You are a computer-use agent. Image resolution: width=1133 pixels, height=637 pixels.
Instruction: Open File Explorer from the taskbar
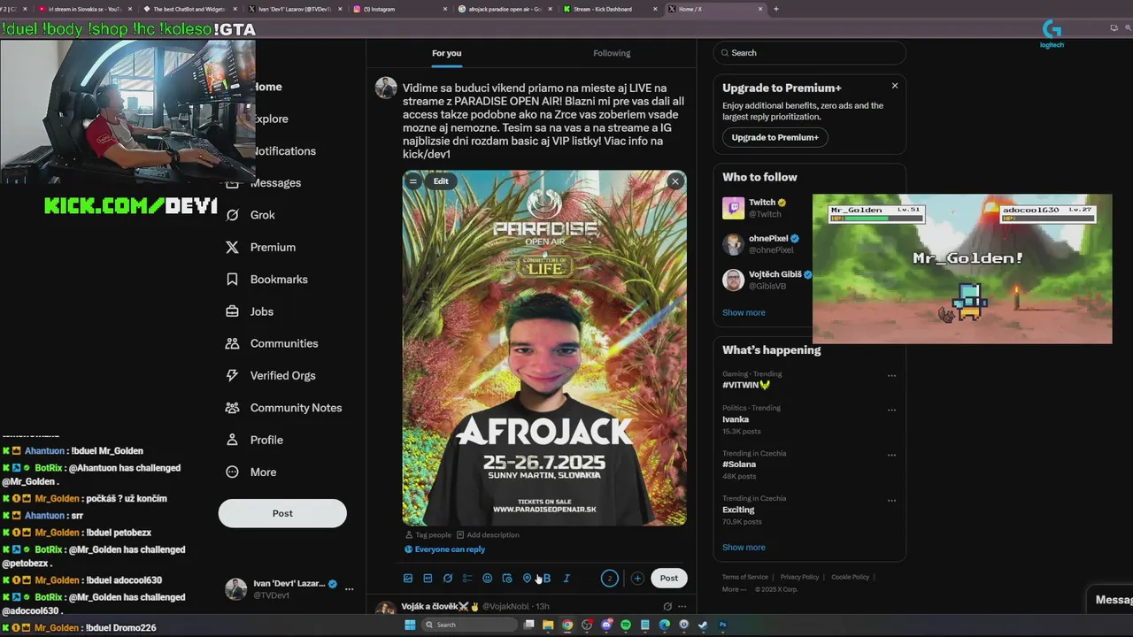548,625
